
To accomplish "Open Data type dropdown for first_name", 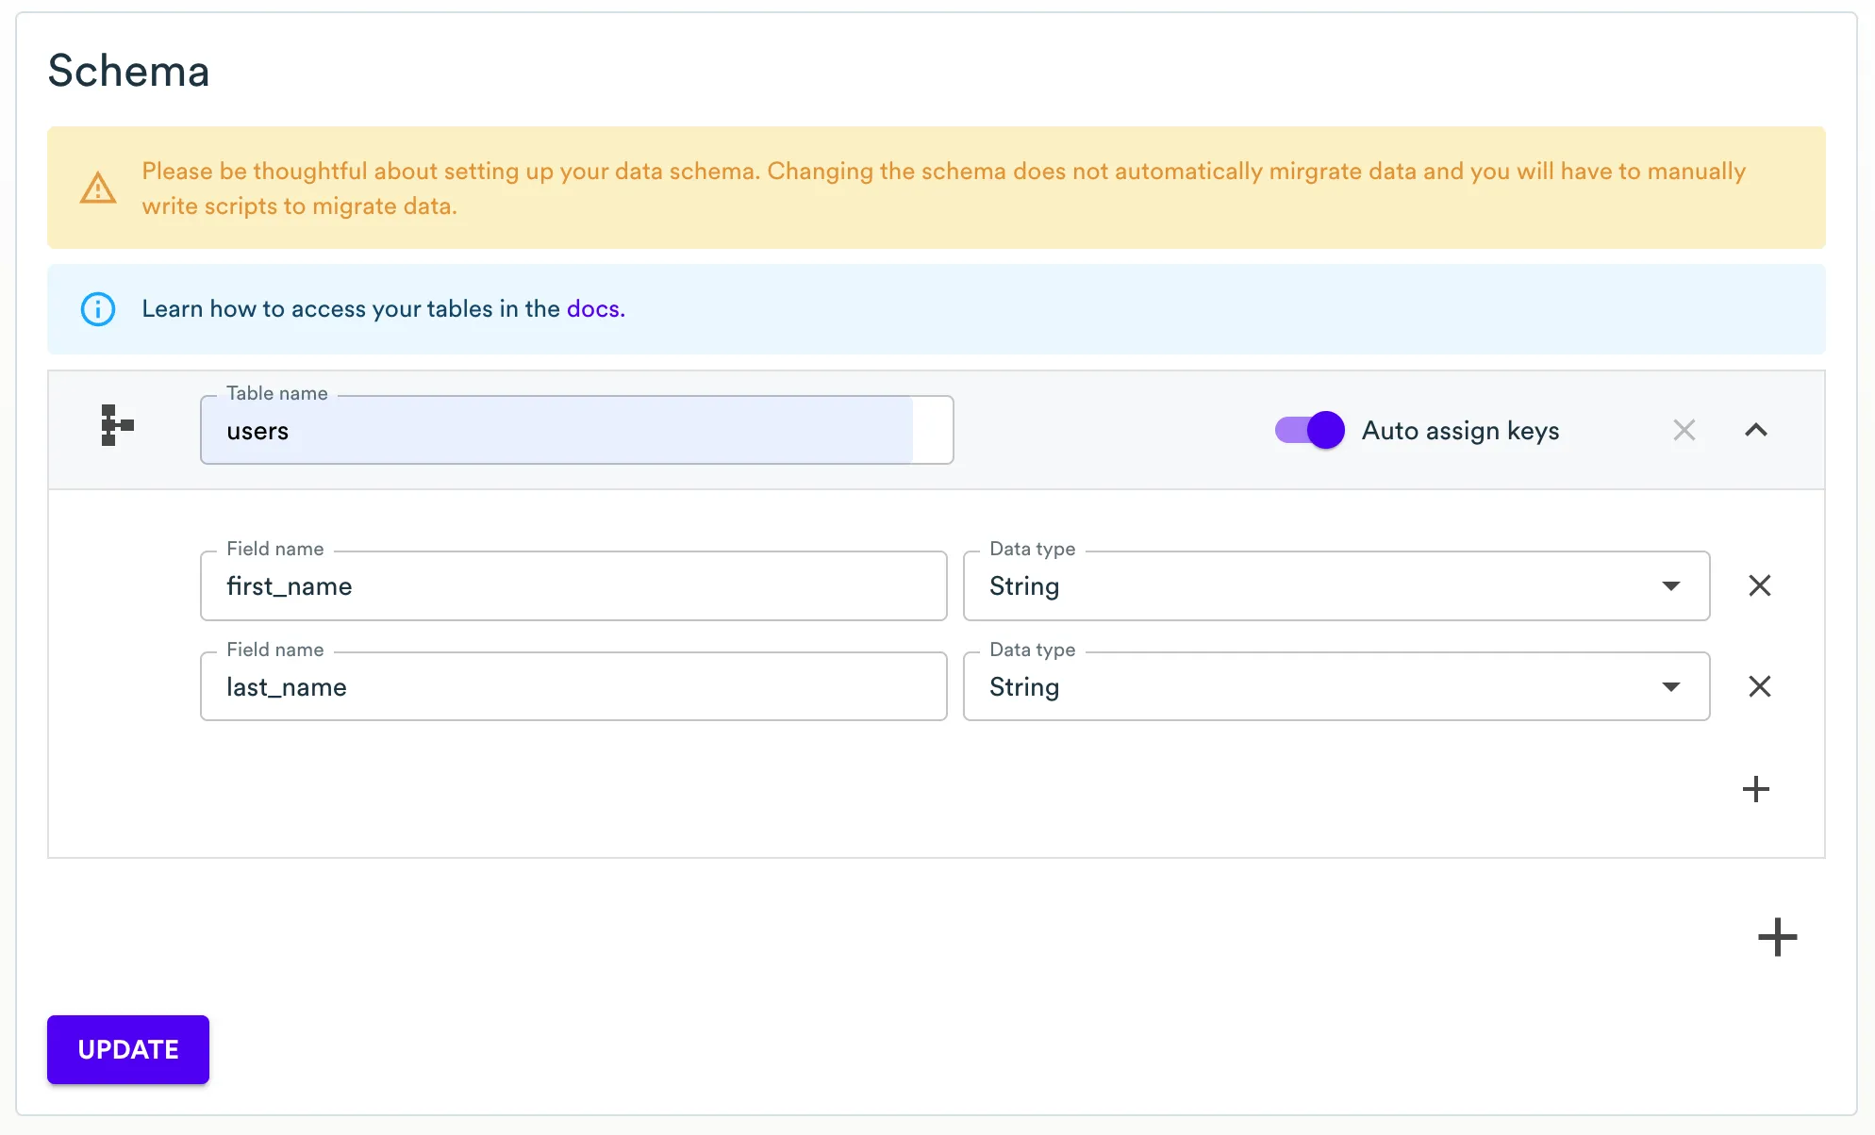I will pyautogui.click(x=1336, y=586).
